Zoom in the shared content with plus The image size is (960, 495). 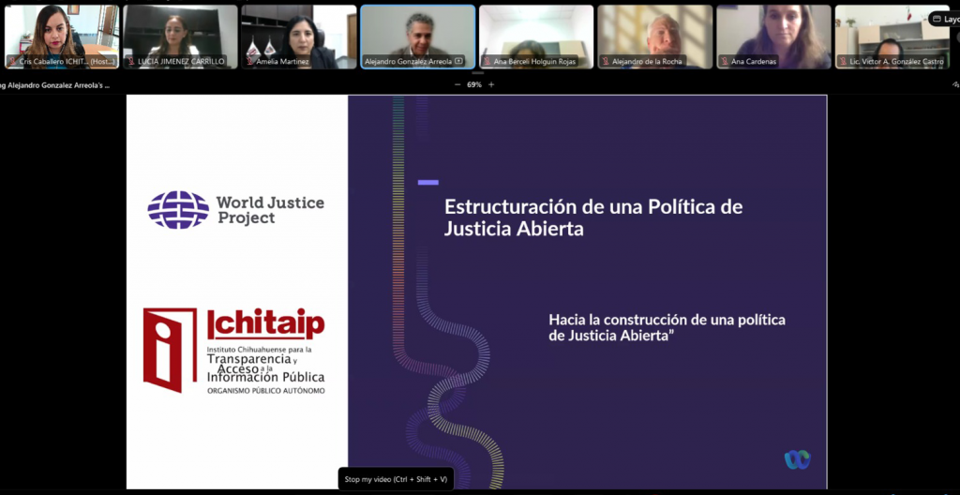coord(491,84)
